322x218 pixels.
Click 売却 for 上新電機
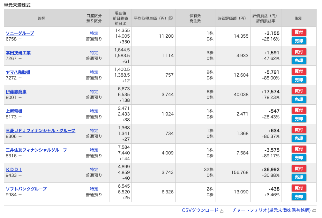click(x=299, y=119)
